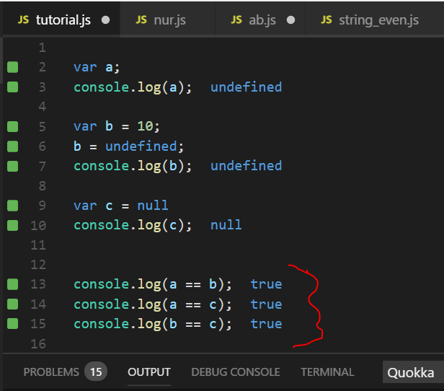The width and height of the screenshot is (444, 391).
Task: Open the TERMINAL panel tab
Action: 327,372
